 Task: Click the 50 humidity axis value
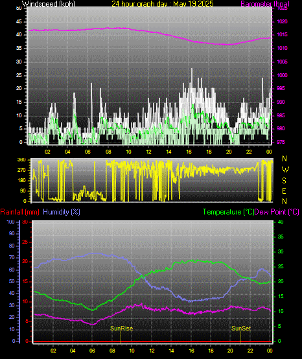[x=12, y=281]
